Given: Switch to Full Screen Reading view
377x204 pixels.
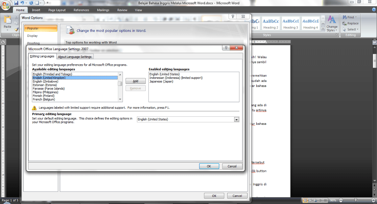Looking at the screenshot, I should (310, 200).
